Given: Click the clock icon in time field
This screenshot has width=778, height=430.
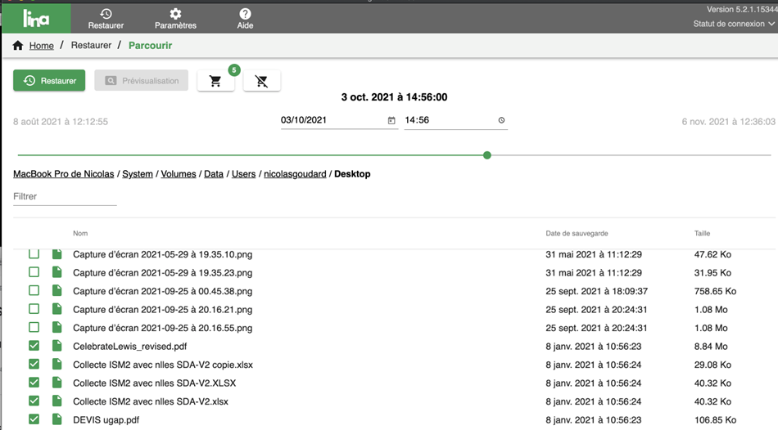Looking at the screenshot, I should click(x=501, y=120).
